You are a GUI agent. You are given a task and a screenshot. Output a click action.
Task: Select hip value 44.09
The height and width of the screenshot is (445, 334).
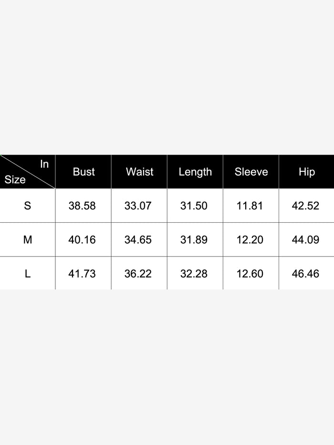pyautogui.click(x=305, y=240)
